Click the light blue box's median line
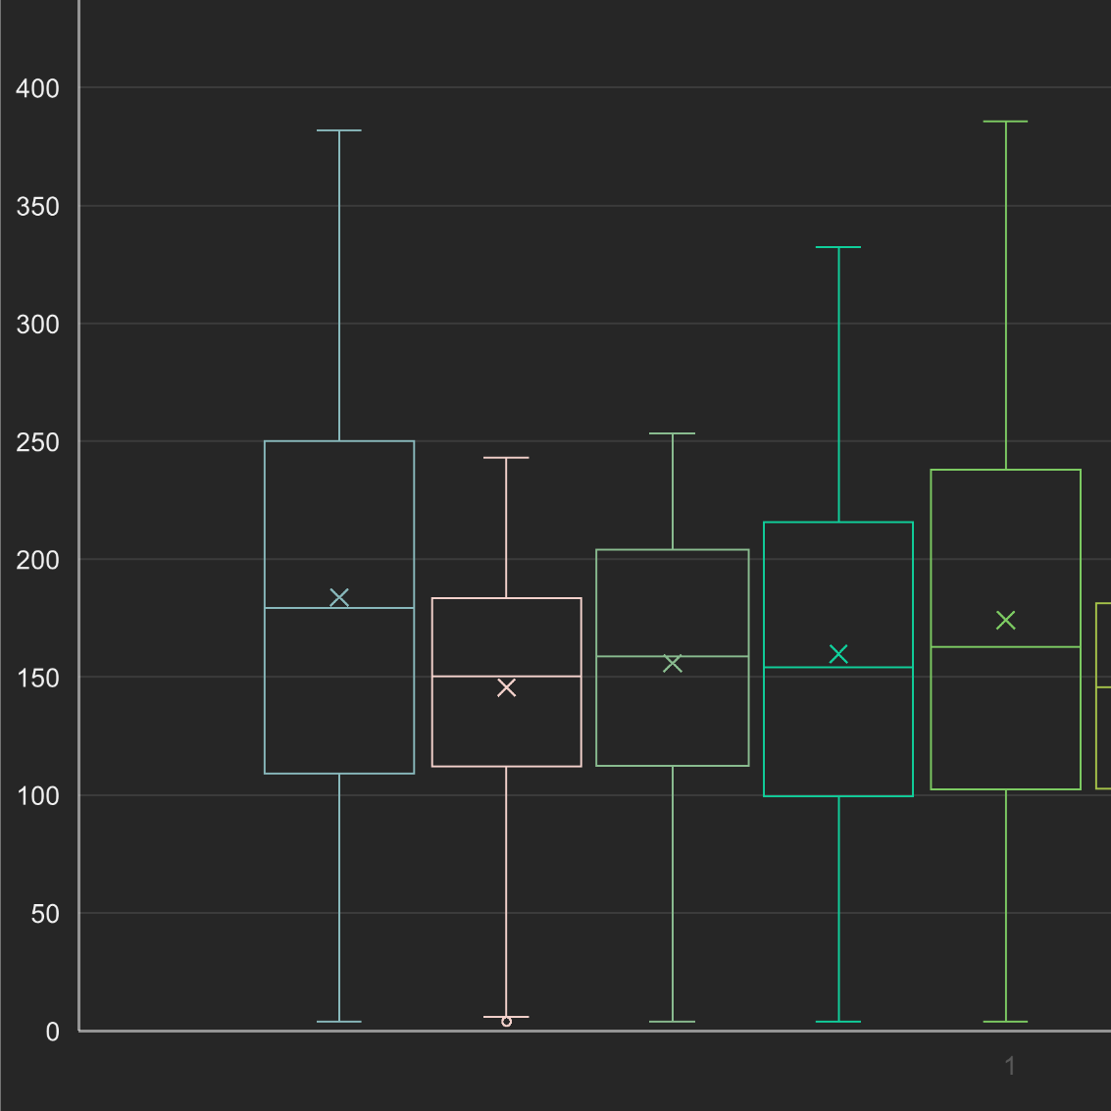Viewport: 1111px width, 1111px height. tap(339, 608)
